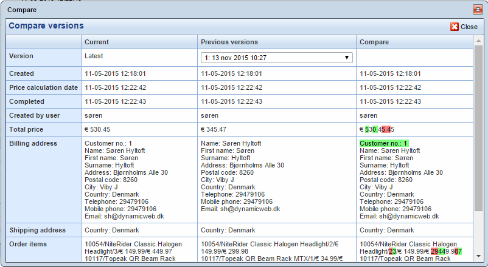Screen dimensions: 488x267
Task: Click the scrollbar up arrow
Action: [478, 39]
